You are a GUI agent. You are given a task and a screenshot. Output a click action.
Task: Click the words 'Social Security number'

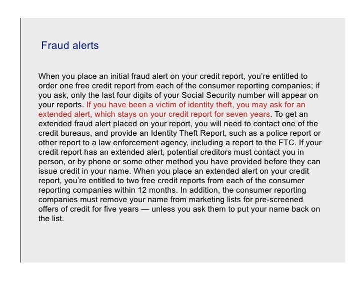[223, 95]
